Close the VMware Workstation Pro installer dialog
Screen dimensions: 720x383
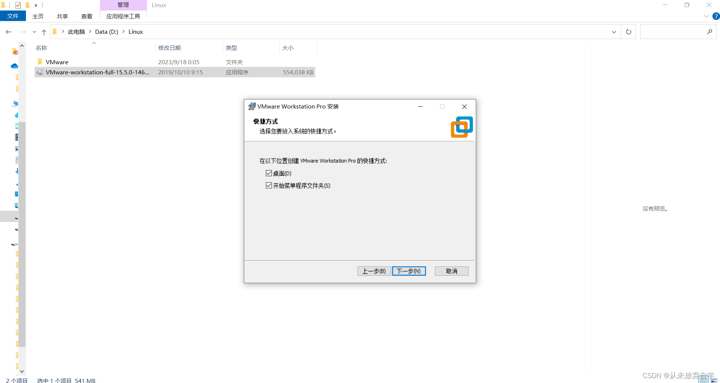pyautogui.click(x=464, y=107)
